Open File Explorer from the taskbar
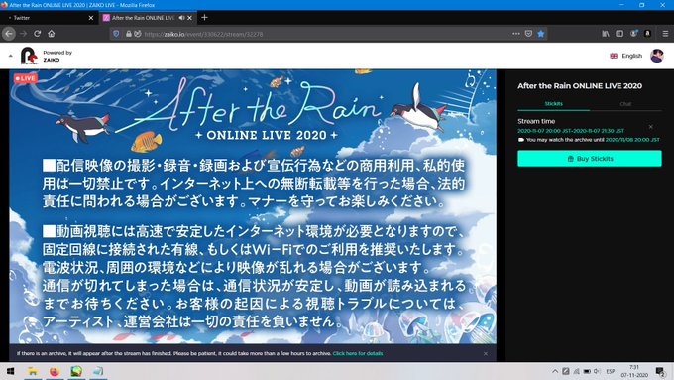The image size is (674, 380). pos(33,371)
